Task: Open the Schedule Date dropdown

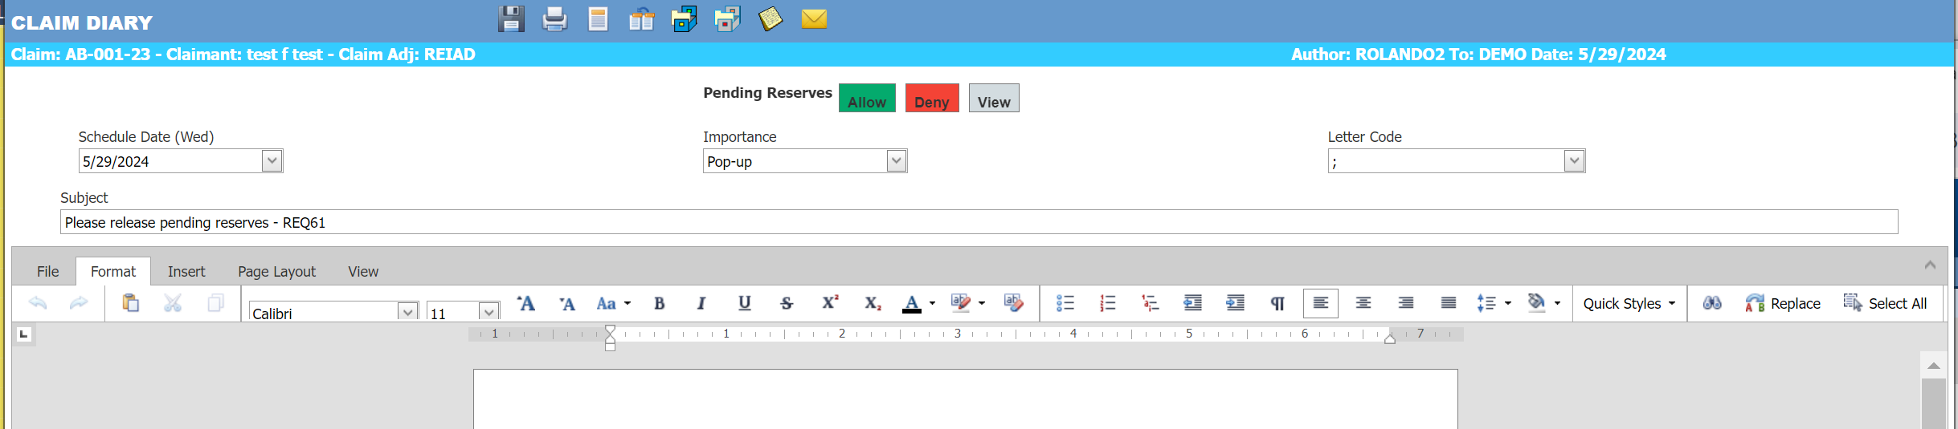Action: 272,161
